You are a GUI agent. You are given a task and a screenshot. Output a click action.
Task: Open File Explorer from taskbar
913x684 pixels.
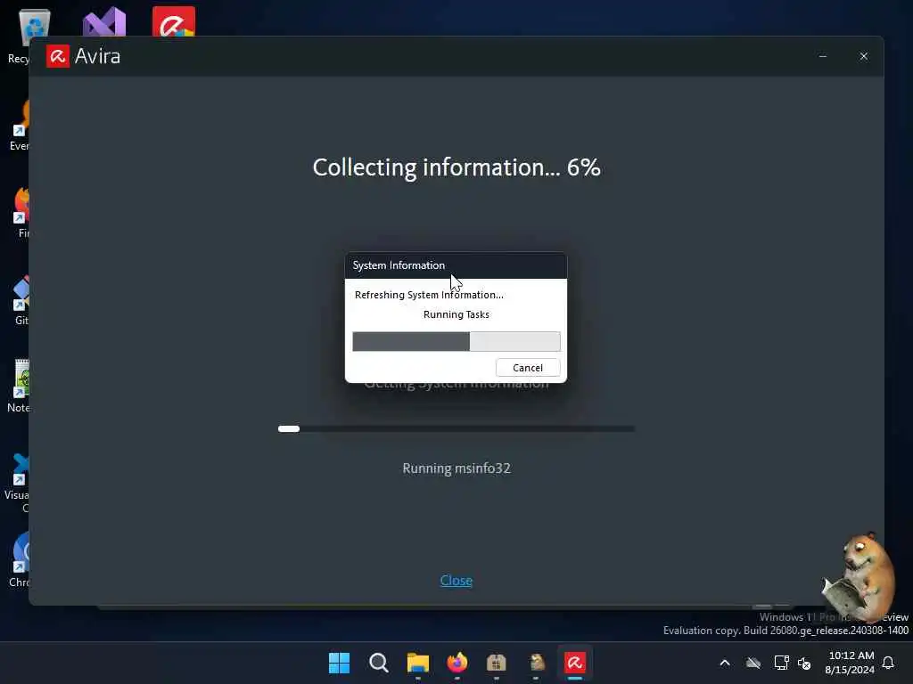click(417, 663)
